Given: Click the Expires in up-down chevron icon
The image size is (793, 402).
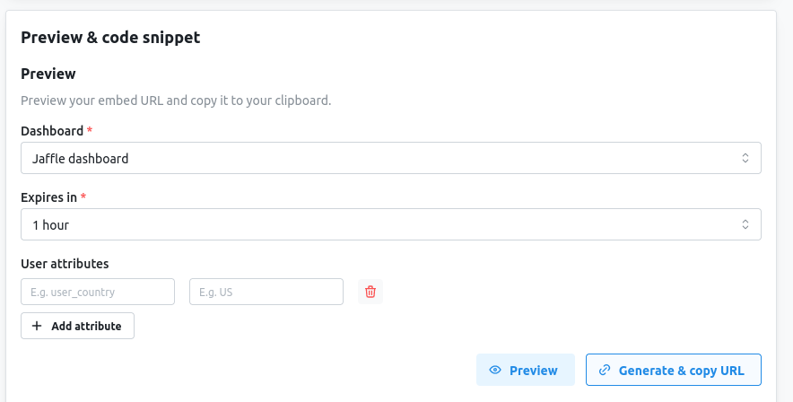Looking at the screenshot, I should pos(745,224).
